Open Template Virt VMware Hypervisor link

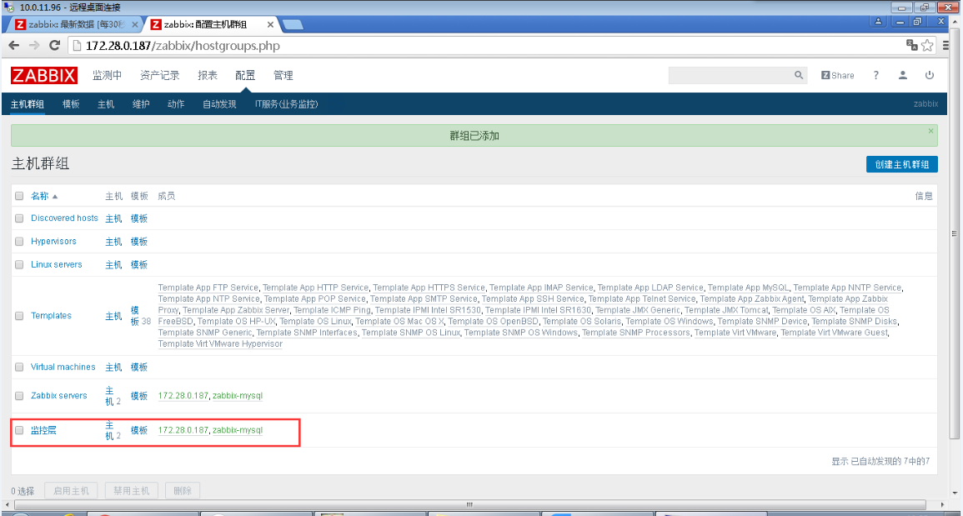[220, 344]
